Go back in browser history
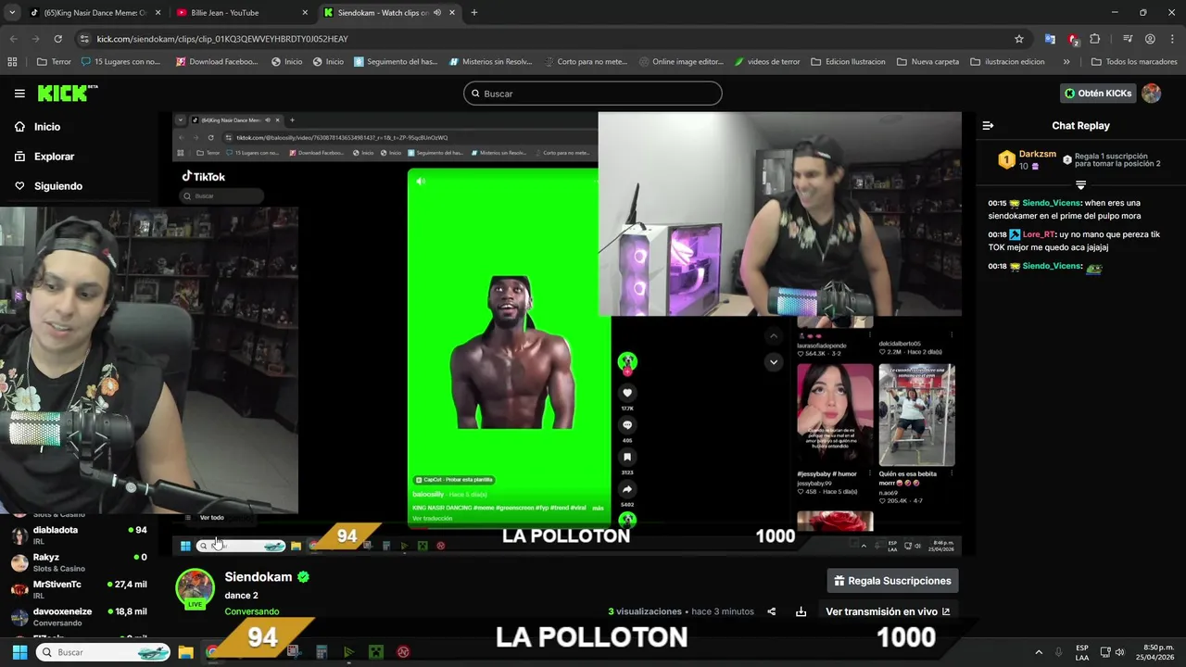Viewport: 1186px width, 667px height. (x=13, y=39)
